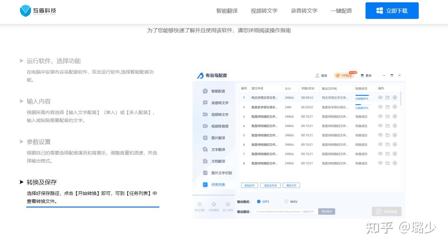The image size is (448, 246).
Task: Click the 互盾科技 shield logo
Action: tap(25, 11)
